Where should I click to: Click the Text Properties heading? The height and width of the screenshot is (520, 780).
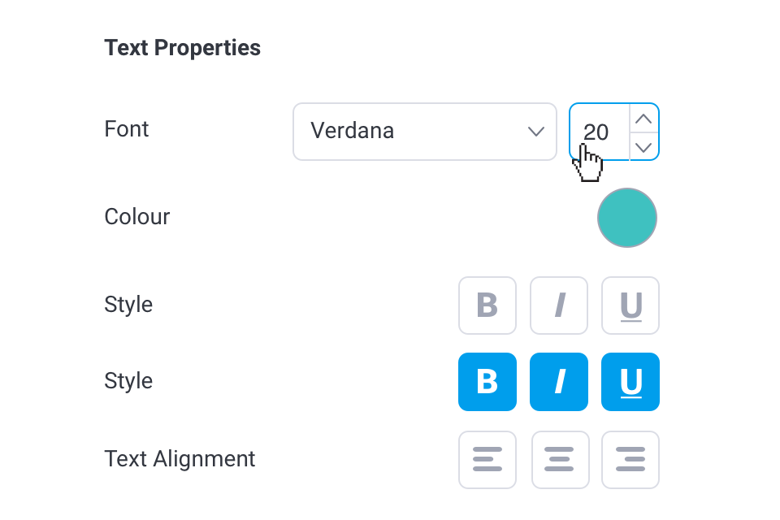coord(183,48)
